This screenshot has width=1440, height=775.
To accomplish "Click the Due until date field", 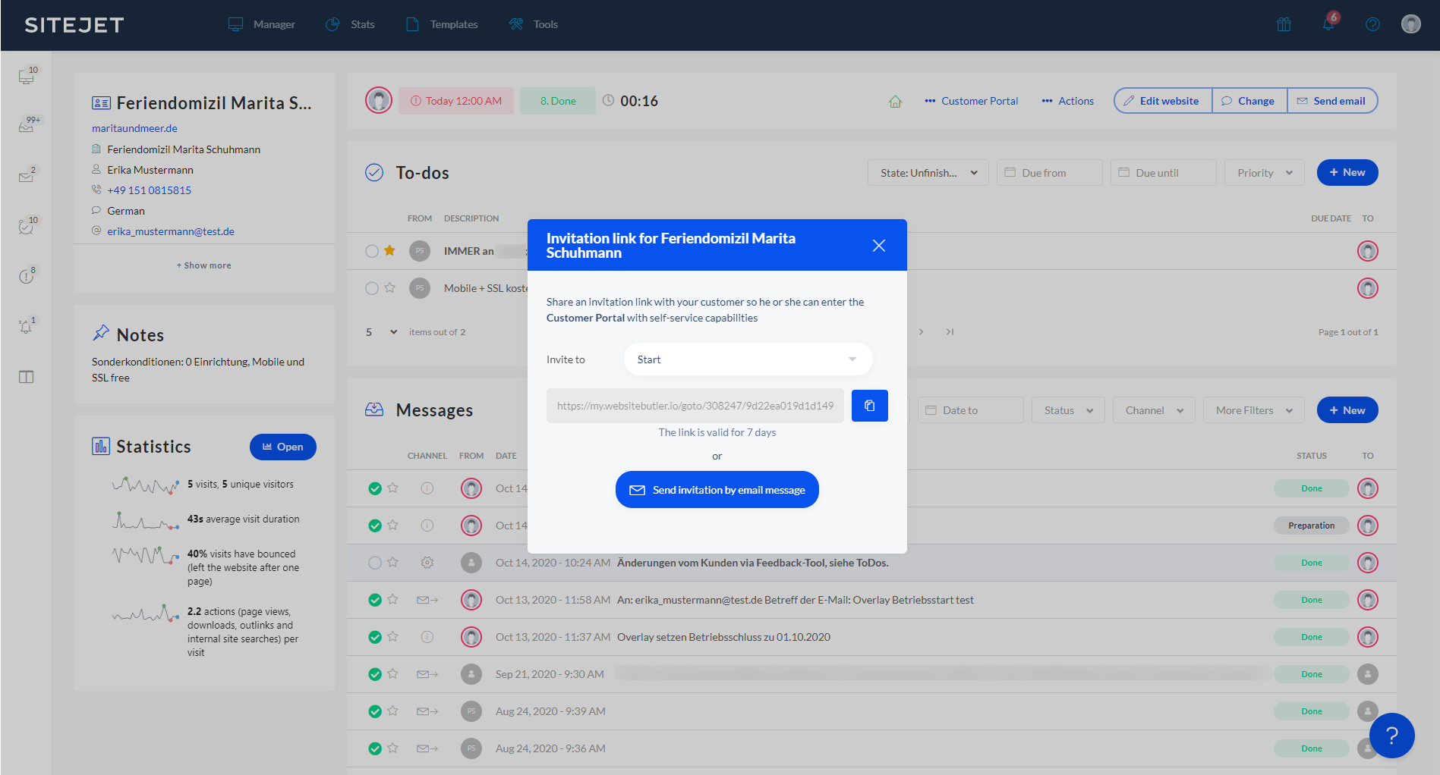I will coord(1164,173).
